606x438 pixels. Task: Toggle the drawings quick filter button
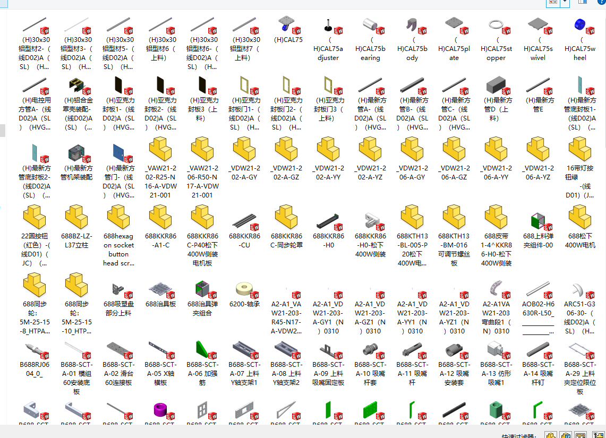(581, 435)
